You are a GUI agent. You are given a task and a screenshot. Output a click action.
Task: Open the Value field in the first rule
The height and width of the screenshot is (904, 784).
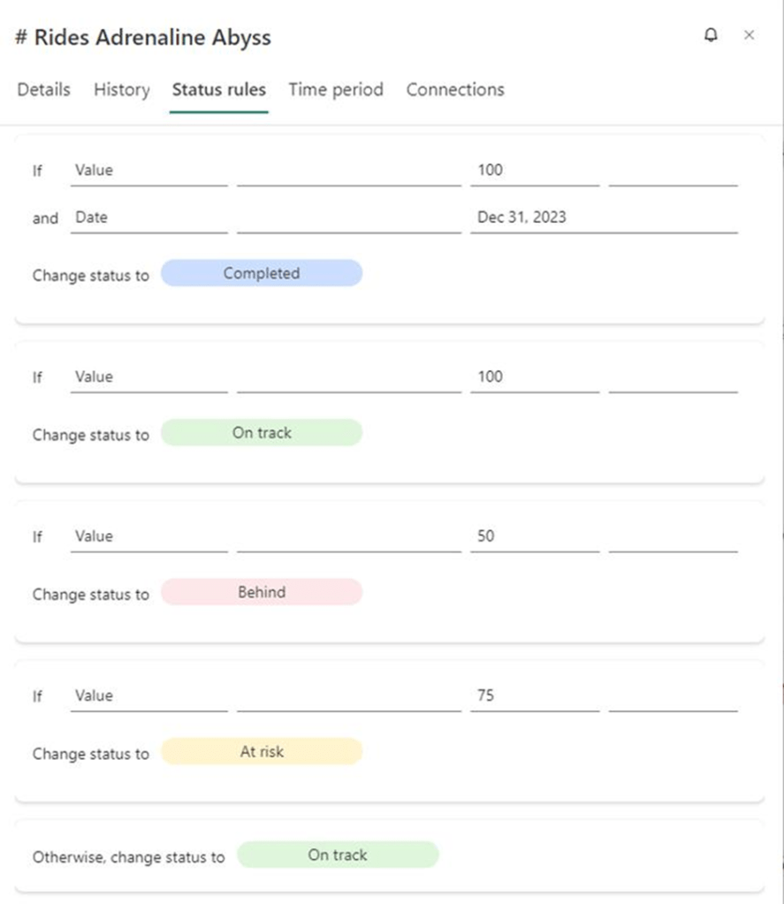pos(147,170)
